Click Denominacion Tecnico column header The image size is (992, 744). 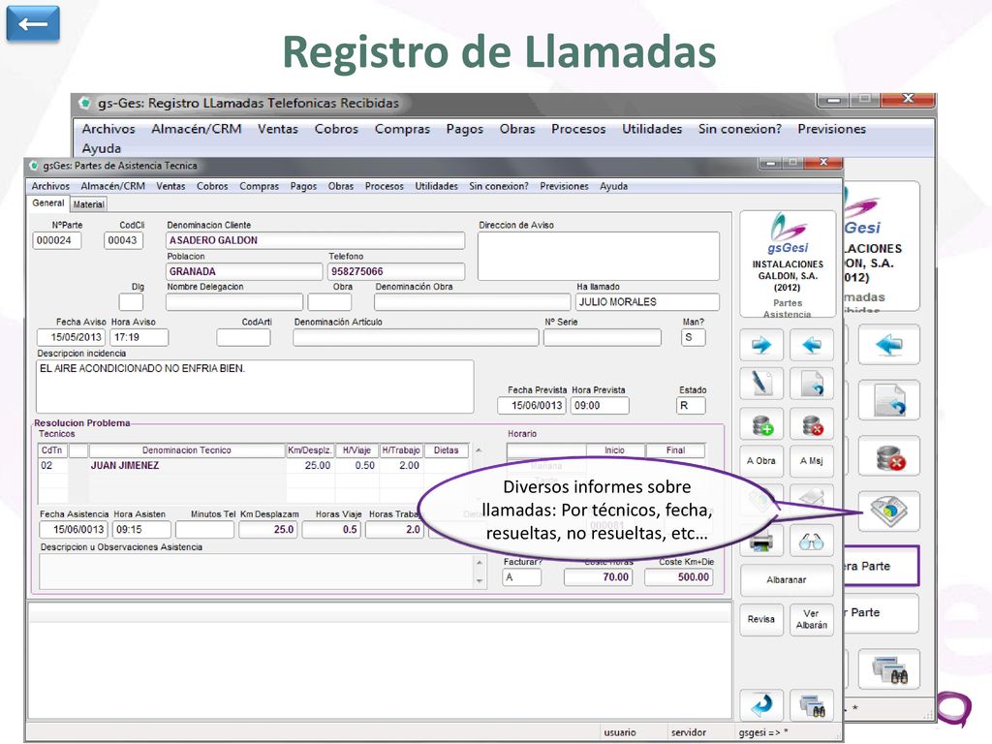tap(187, 450)
